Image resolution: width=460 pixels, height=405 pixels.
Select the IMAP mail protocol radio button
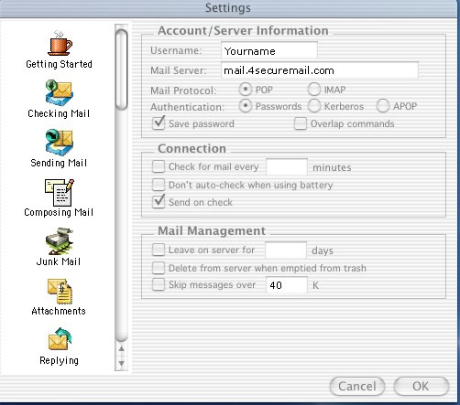point(314,90)
